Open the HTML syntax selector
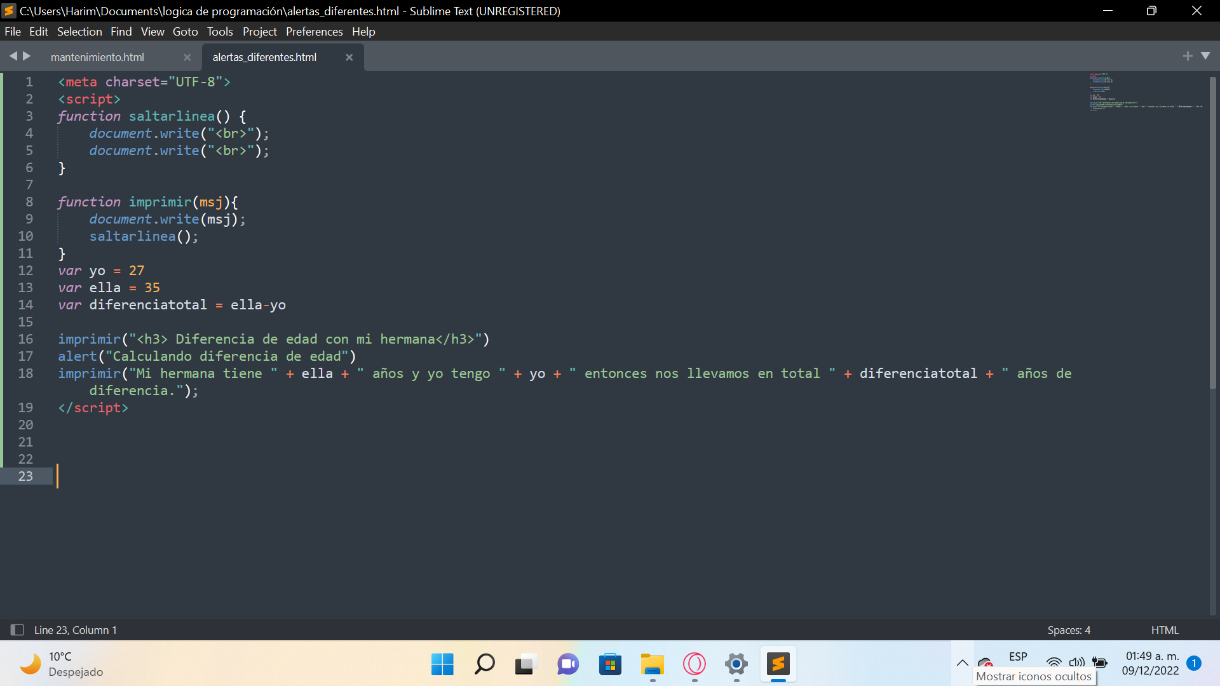 coord(1165,629)
